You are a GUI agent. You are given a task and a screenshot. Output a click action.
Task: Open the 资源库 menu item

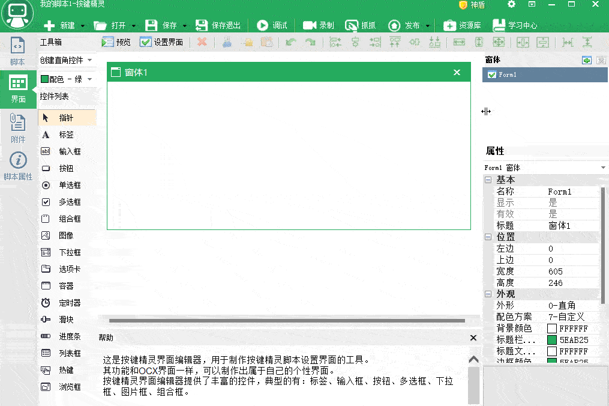tap(462, 25)
